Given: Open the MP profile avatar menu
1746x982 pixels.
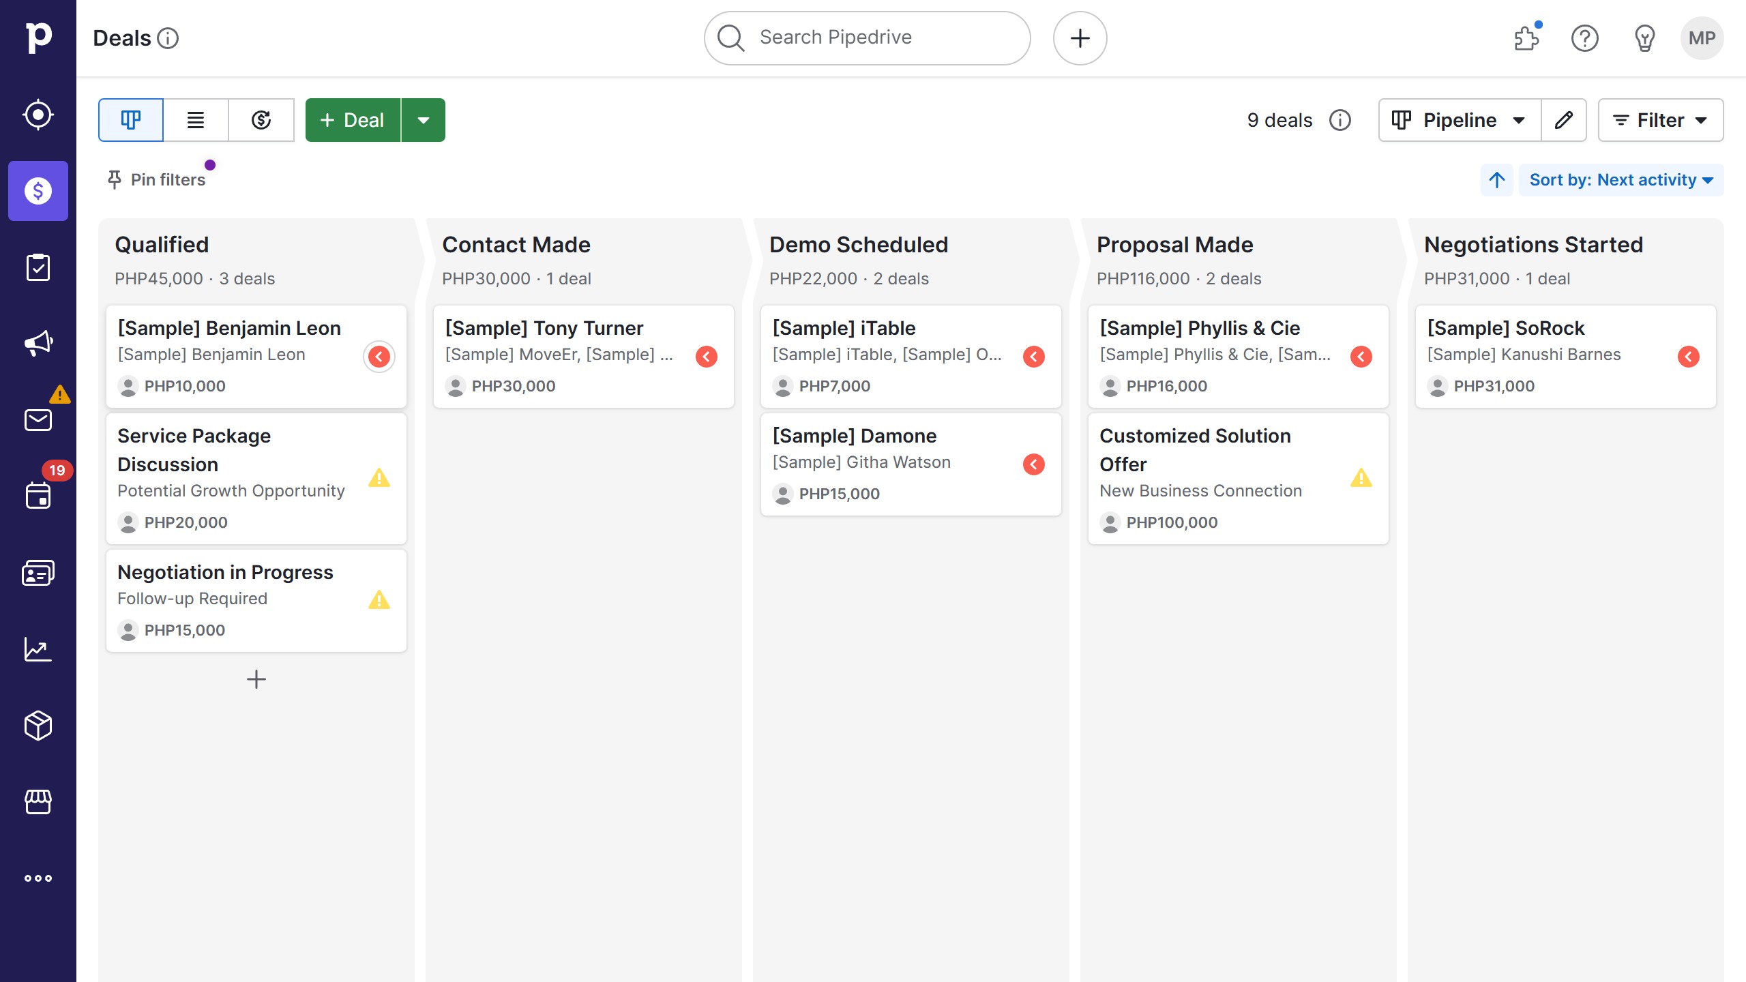Looking at the screenshot, I should coord(1703,38).
